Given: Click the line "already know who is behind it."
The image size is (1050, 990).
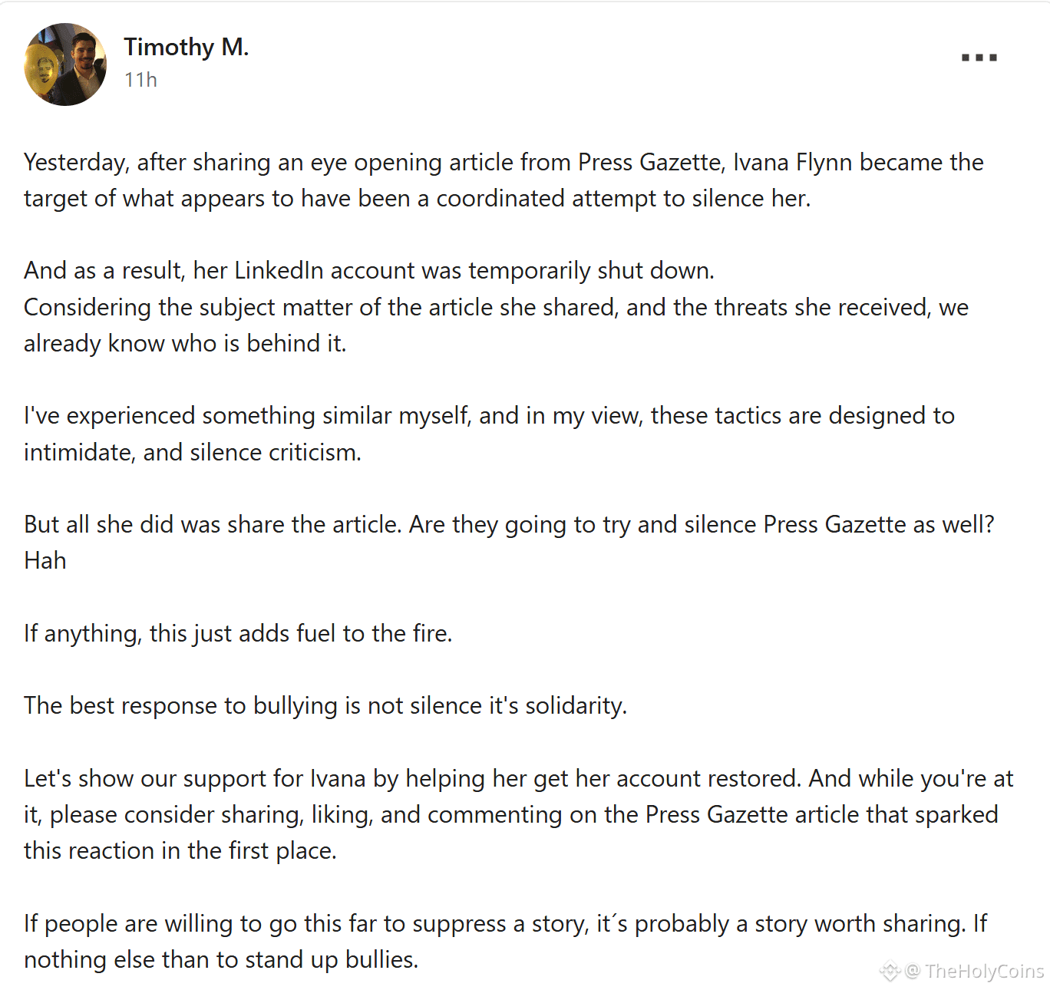Looking at the screenshot, I should pyautogui.click(x=185, y=344).
